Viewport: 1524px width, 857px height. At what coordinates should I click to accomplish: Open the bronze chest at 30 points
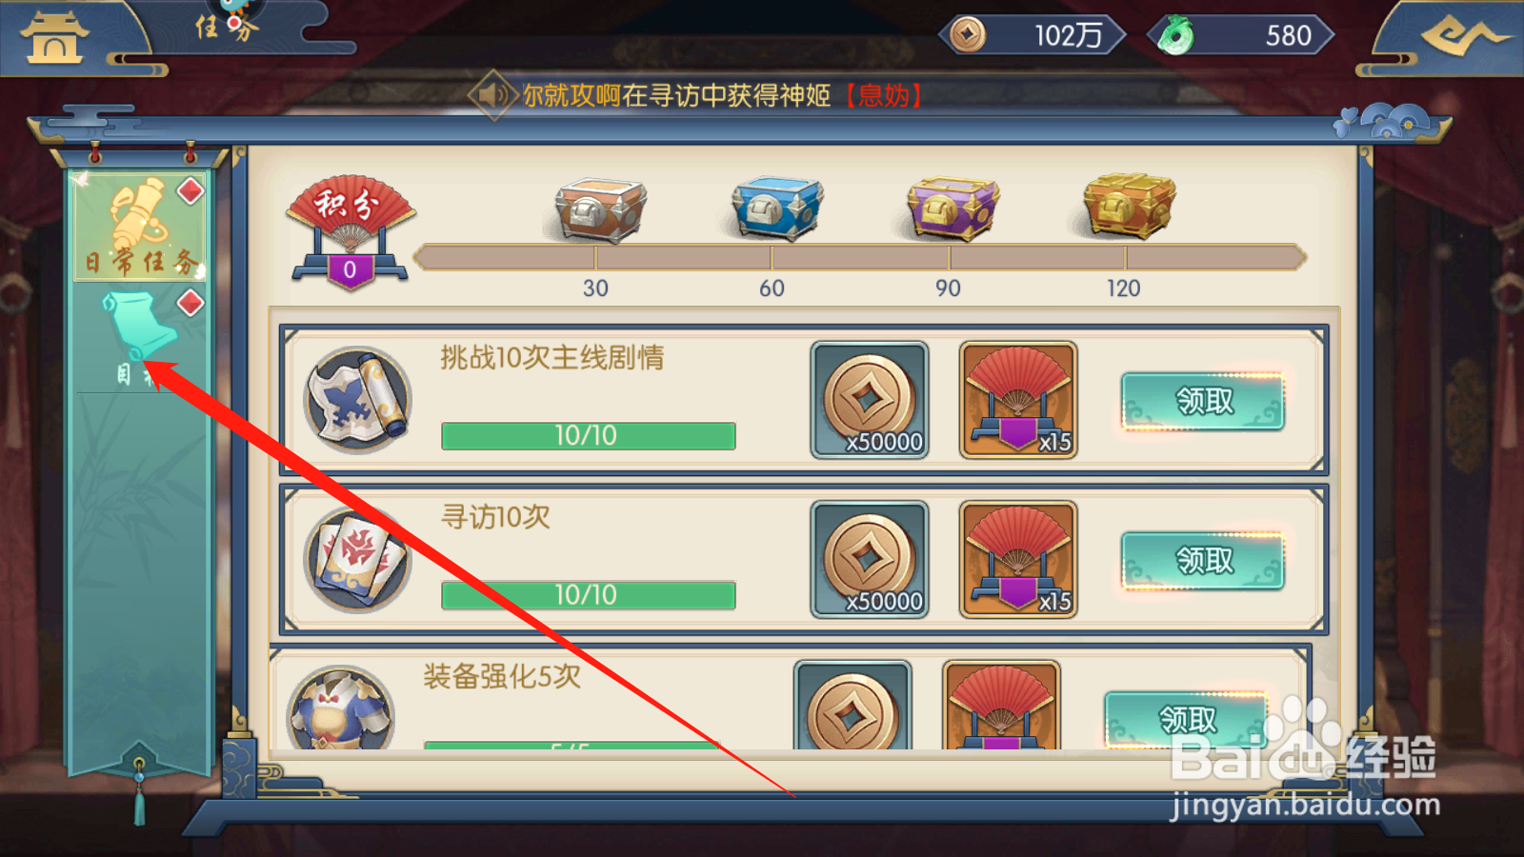[600, 209]
